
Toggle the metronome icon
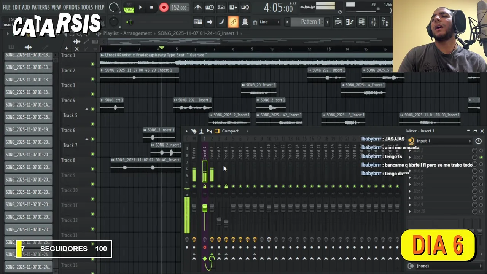point(198,7)
